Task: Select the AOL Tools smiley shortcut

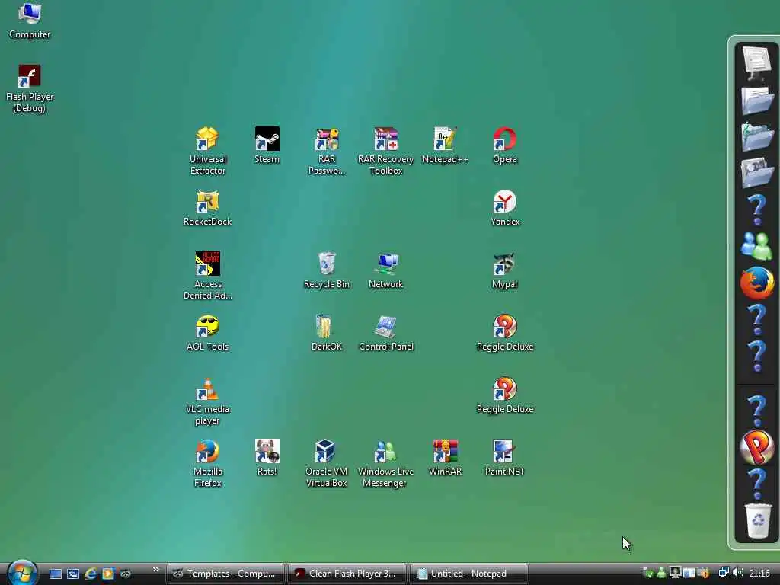Action: (x=207, y=333)
